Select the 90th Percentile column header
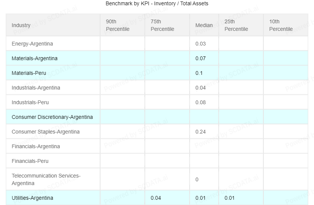The height and width of the screenshot is (205, 314). click(x=118, y=25)
